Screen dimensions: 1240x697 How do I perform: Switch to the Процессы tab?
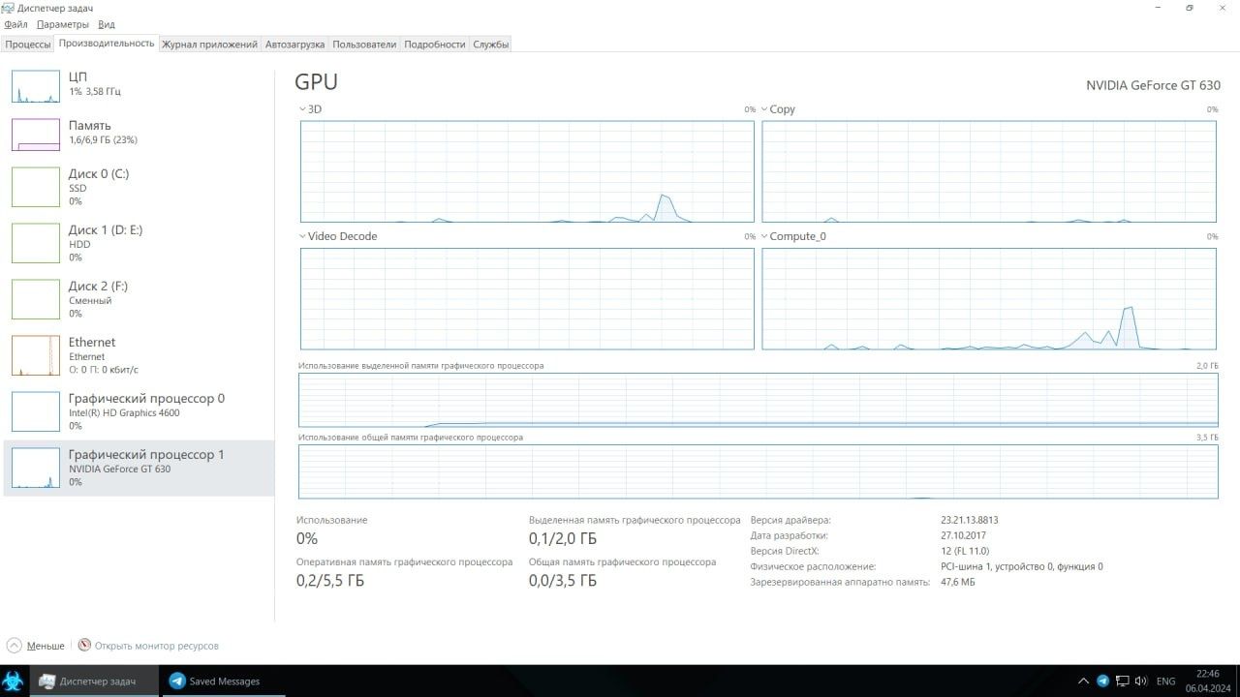(27, 45)
